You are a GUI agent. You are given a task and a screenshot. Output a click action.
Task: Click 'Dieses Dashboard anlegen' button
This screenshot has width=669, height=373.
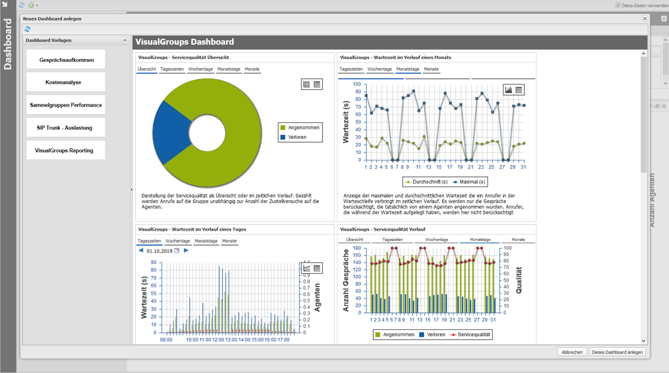tap(617, 352)
